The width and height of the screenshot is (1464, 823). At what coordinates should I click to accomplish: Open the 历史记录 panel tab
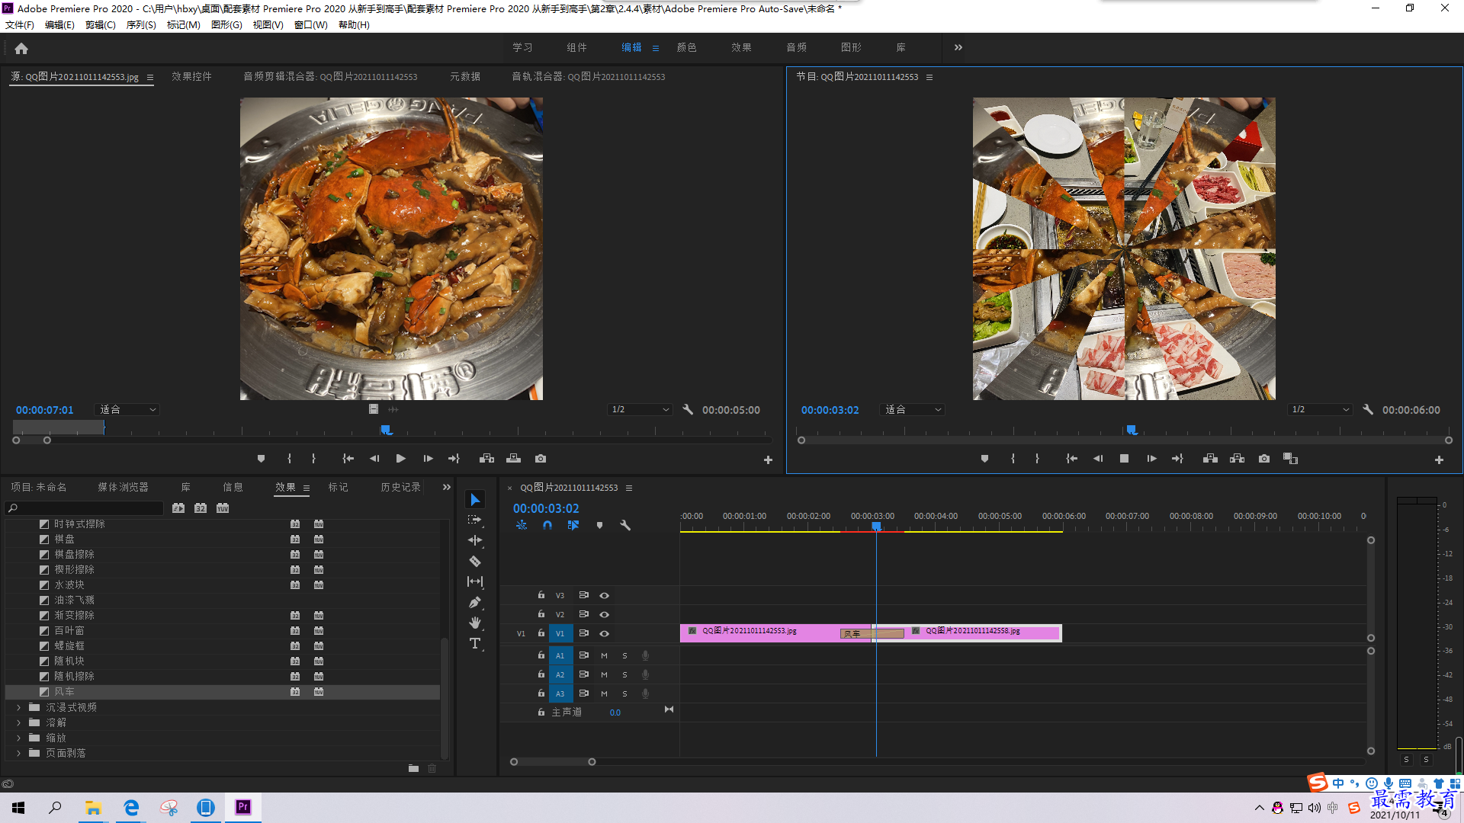pos(400,487)
